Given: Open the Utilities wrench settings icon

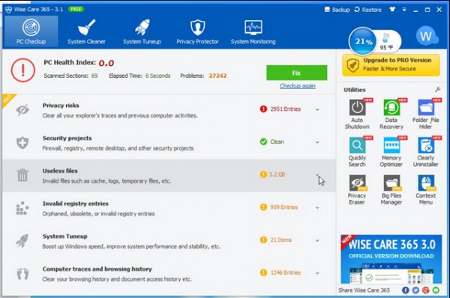Looking at the screenshot, I should 437,90.
